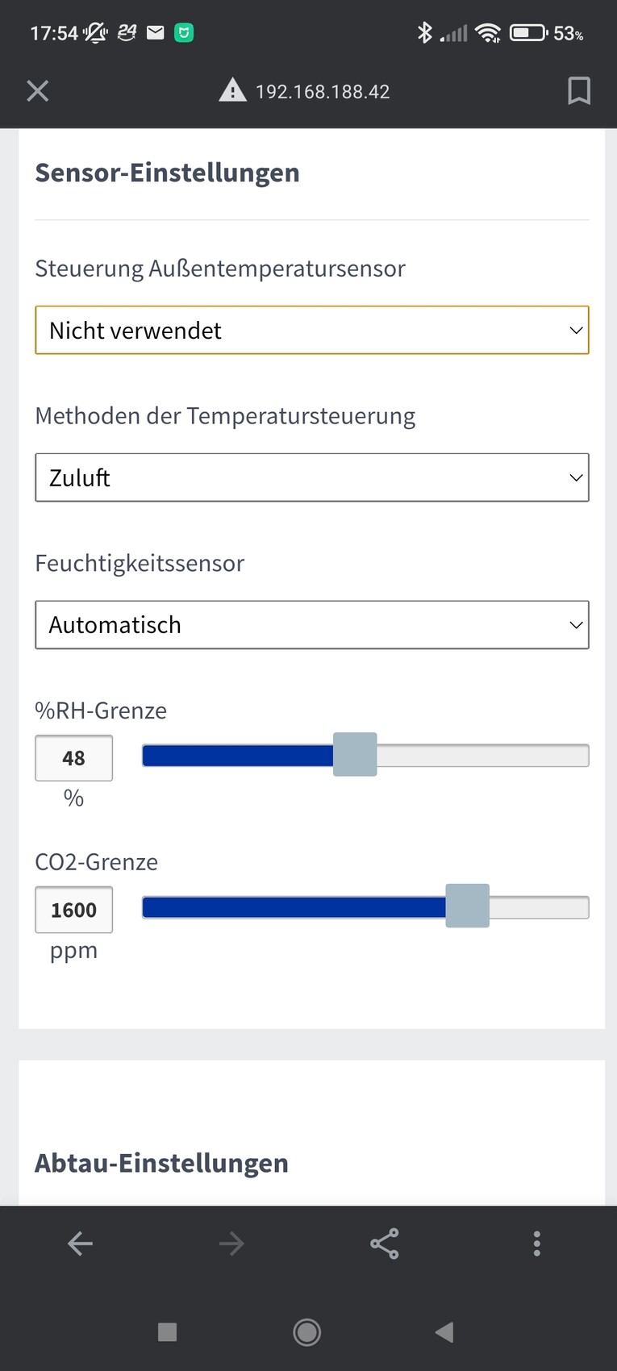The height and width of the screenshot is (1371, 617).
Task: Go back using the browser back arrow
Action: pyautogui.click(x=80, y=1244)
